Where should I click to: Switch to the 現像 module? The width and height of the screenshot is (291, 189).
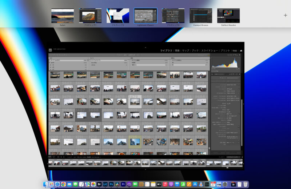[177, 51]
